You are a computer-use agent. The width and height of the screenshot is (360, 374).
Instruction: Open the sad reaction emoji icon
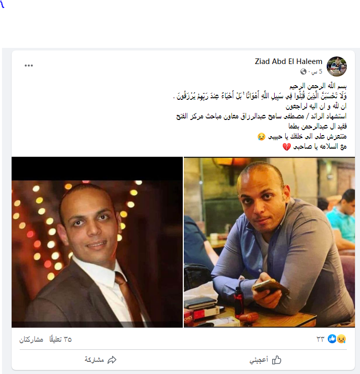coord(341,339)
